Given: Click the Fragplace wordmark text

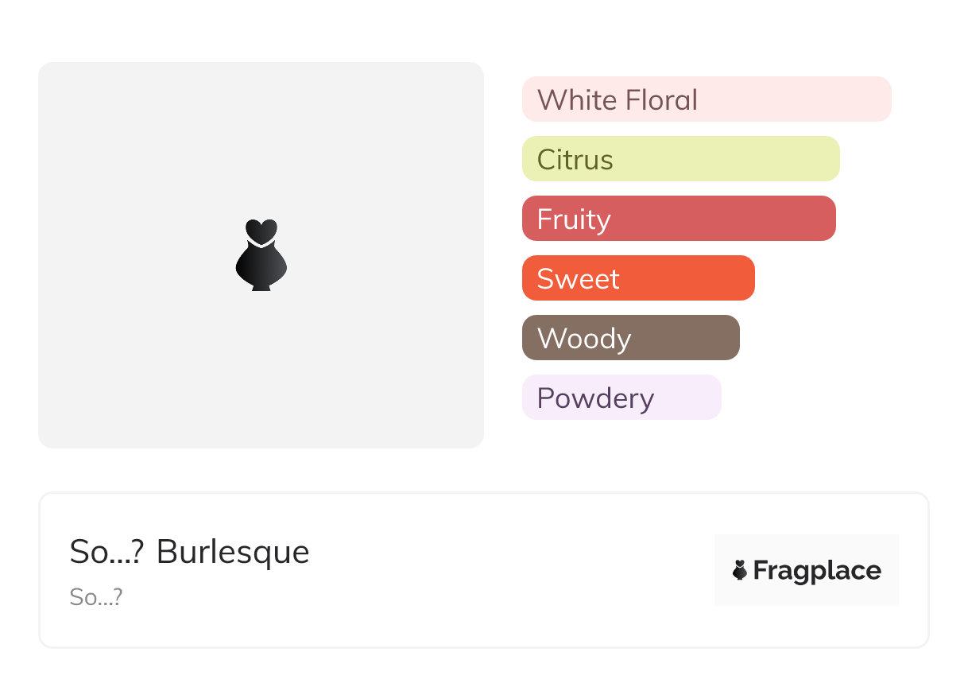Looking at the screenshot, I should [817, 571].
